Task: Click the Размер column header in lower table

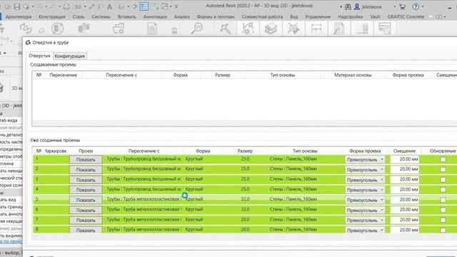Action: (245, 151)
